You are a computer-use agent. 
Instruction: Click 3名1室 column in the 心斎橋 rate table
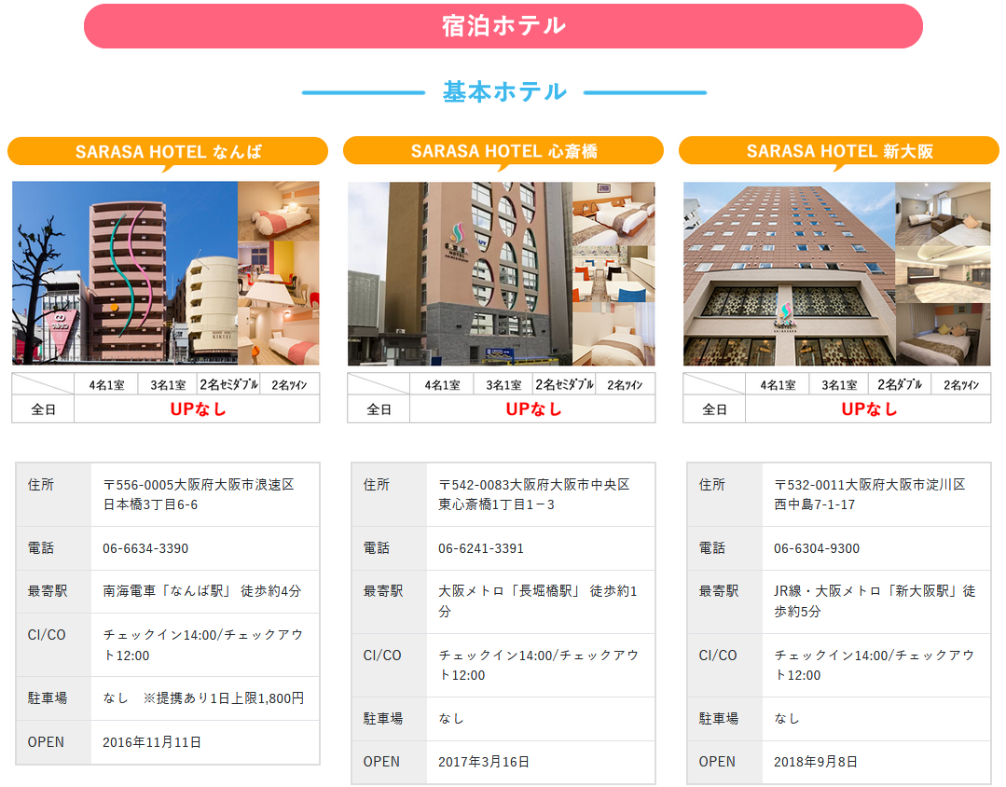tap(503, 384)
